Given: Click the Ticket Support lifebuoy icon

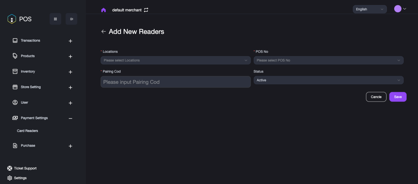Looking at the screenshot, I should pos(10,168).
